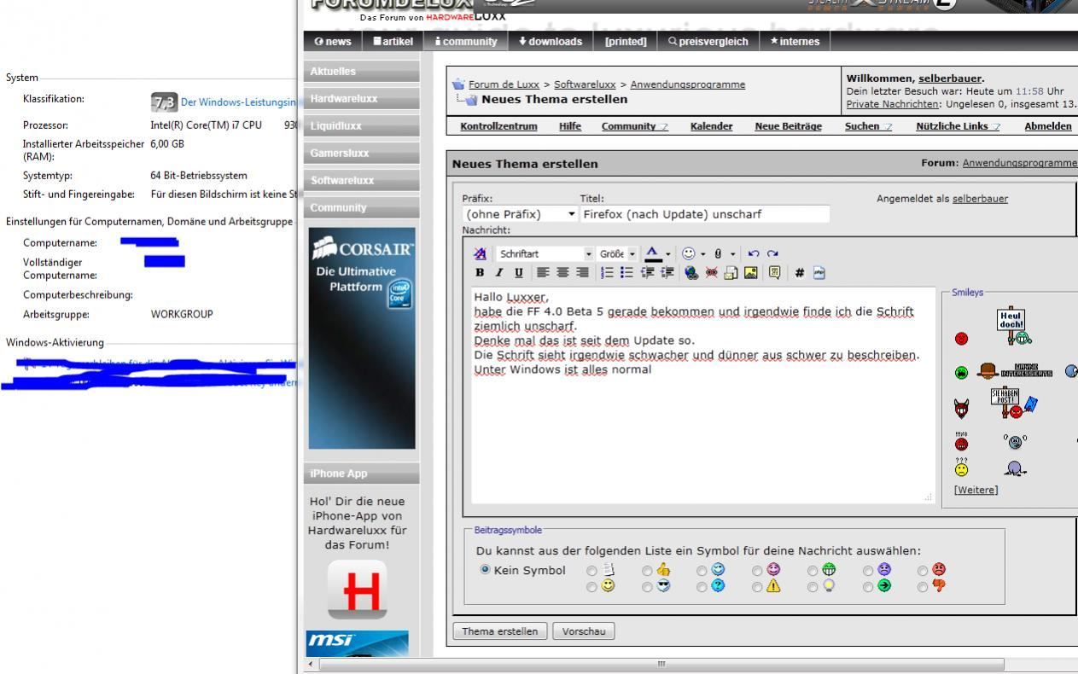Image resolution: width=1078 pixels, height=674 pixels.
Task: Increase text indent
Action: click(x=667, y=273)
